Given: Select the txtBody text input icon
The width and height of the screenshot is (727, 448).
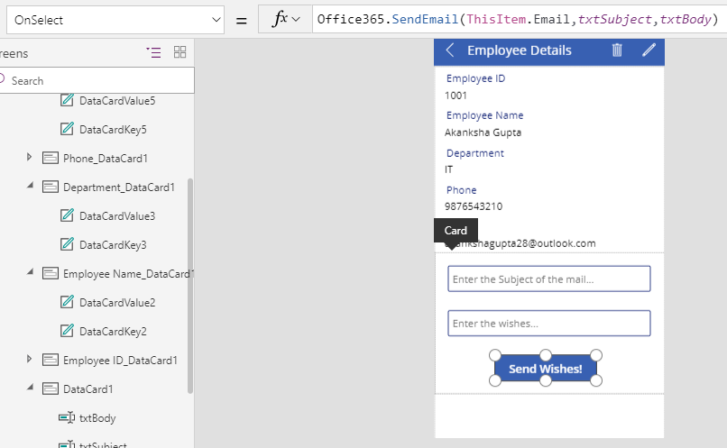Looking at the screenshot, I should 67,417.
